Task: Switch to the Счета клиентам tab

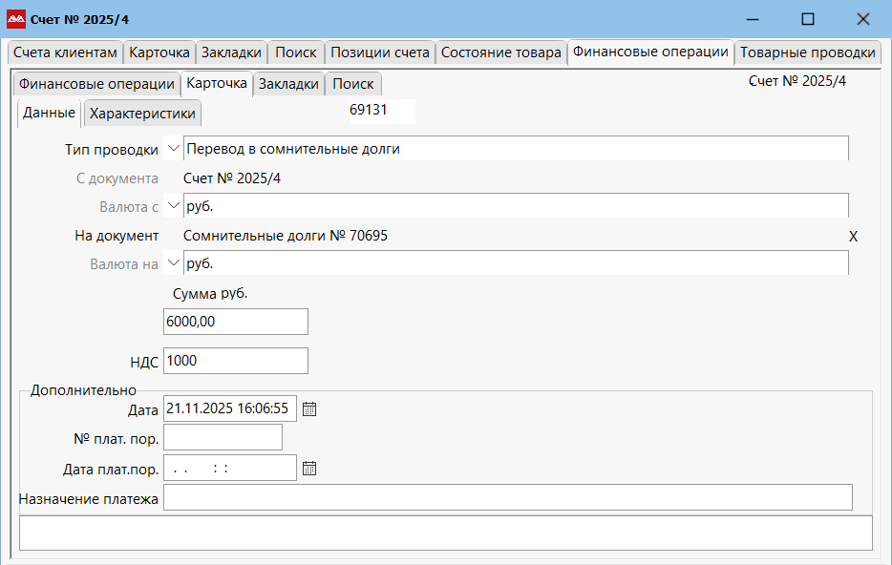Action: pos(65,52)
